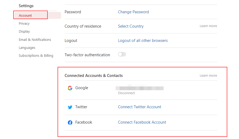Click the Twitter bird icon

[70, 107]
